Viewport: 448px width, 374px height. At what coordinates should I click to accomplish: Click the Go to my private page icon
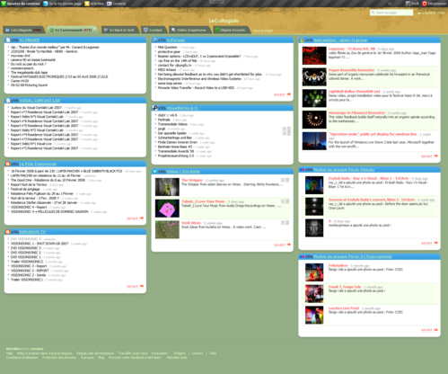46,4
